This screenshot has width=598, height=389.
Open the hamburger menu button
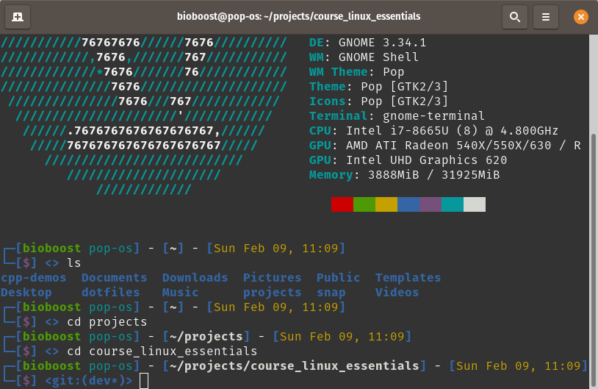click(x=546, y=17)
